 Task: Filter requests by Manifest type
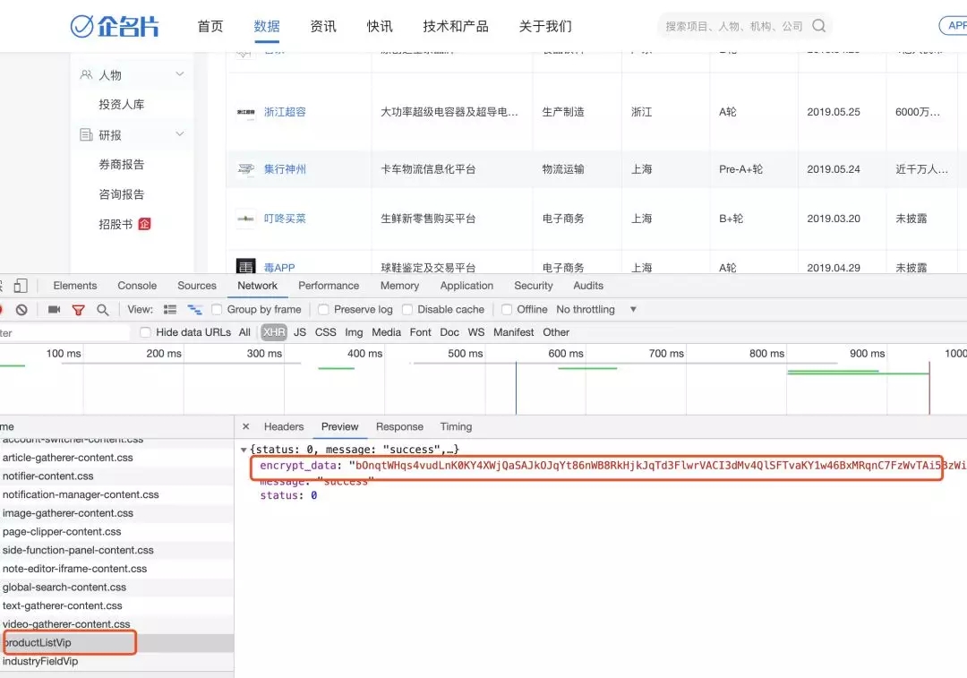514,332
